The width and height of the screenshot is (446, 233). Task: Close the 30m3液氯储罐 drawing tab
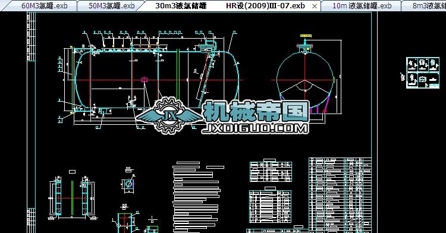tap(315, 6)
